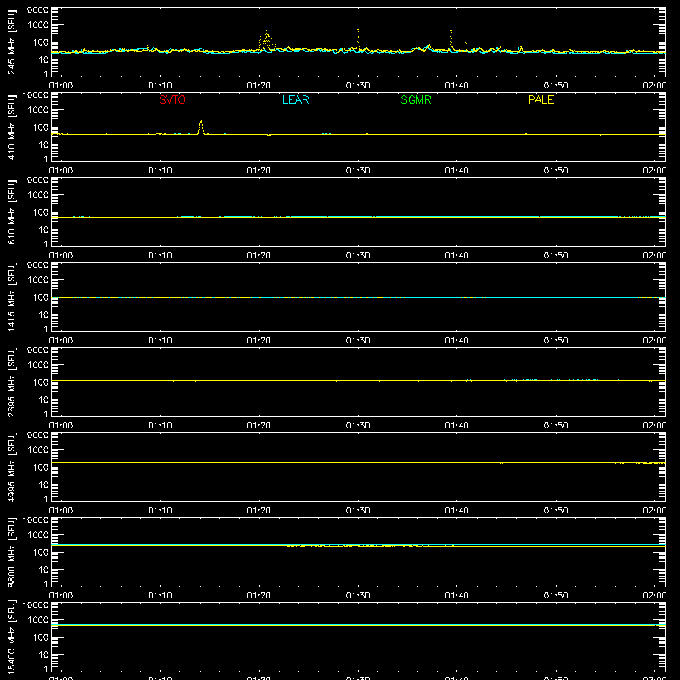Click the yellow 245 MHz burst cluster near 01:20
The width and height of the screenshot is (680, 680).
coord(267,40)
